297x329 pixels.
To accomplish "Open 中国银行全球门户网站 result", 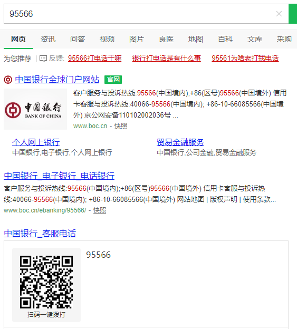I will click(x=57, y=80).
